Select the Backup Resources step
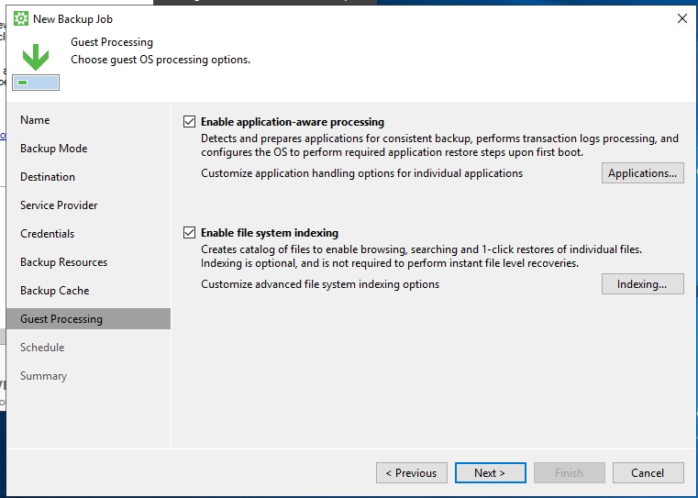698x498 pixels. [63, 262]
